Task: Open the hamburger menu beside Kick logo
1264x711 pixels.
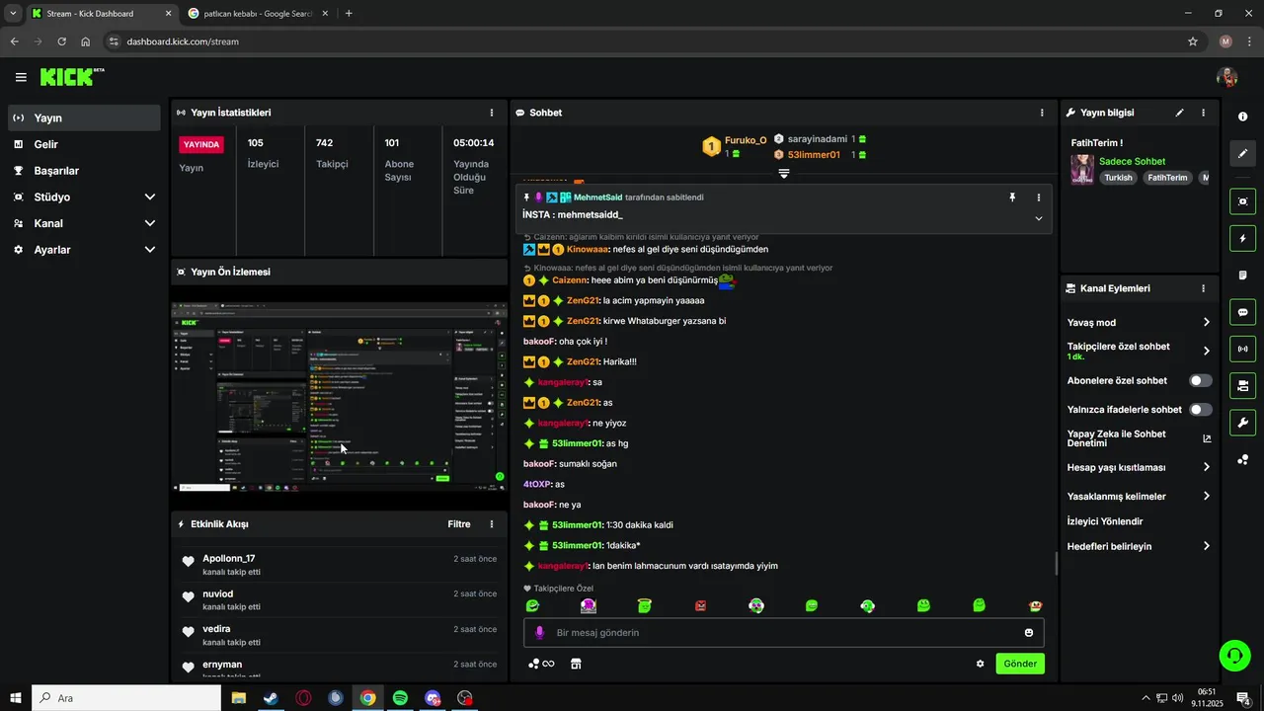Action: coord(21,77)
